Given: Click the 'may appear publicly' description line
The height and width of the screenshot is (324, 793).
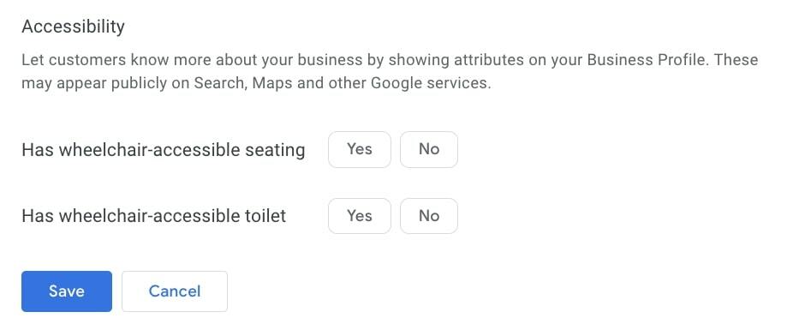Looking at the screenshot, I should (256, 83).
